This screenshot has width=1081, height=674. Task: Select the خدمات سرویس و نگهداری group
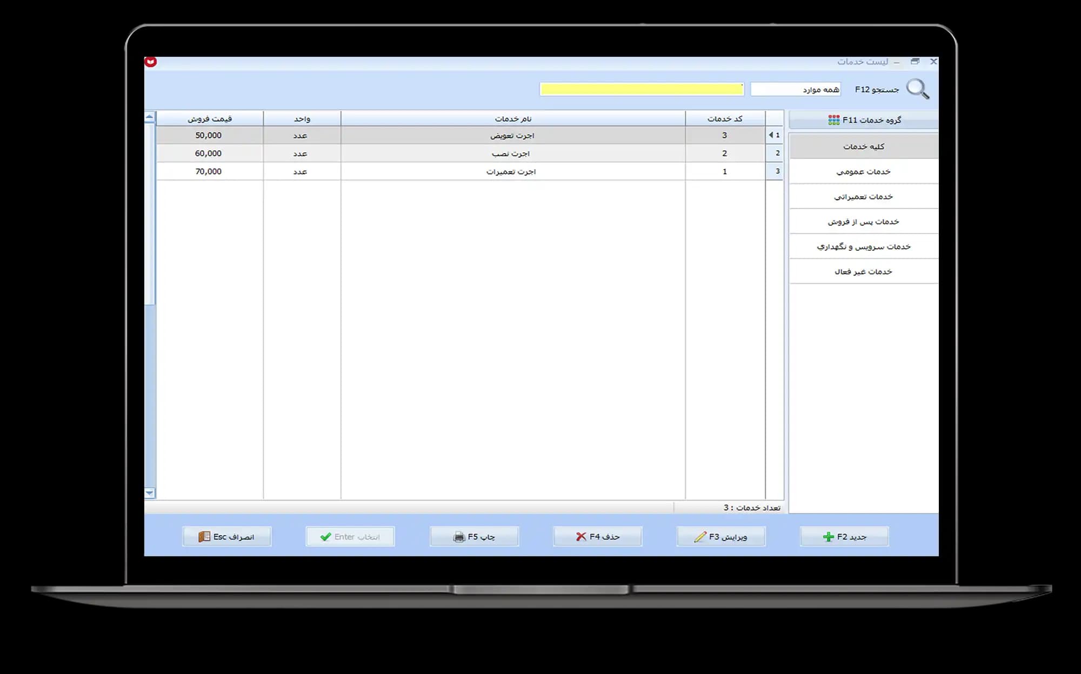(x=864, y=246)
